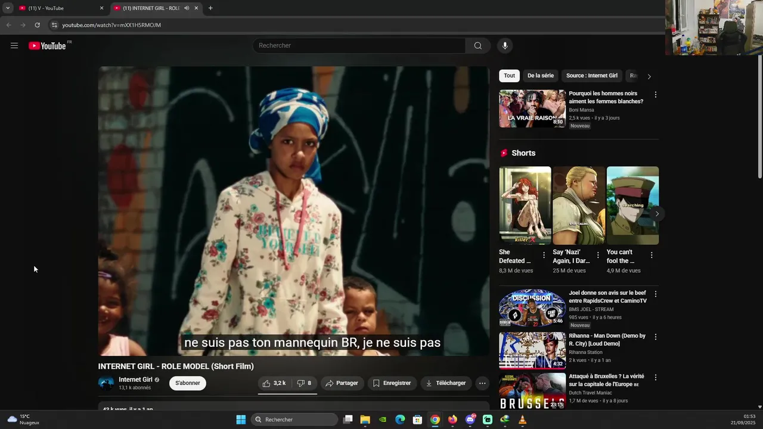
Task: Click the S'abonner subscribe button
Action: coord(188,383)
